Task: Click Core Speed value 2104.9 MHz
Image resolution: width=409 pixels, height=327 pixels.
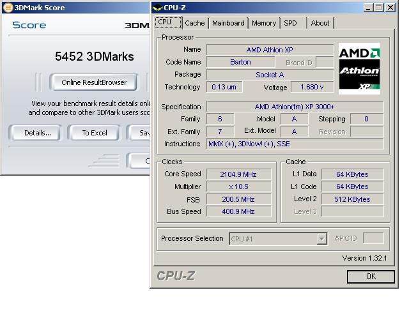Action: 238,174
